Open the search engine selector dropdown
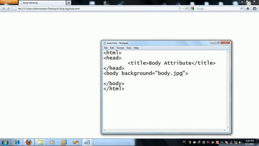 [193, 9]
